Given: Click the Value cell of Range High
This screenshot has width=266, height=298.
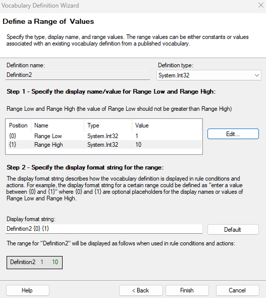Looking at the screenshot, I should pos(138,145).
